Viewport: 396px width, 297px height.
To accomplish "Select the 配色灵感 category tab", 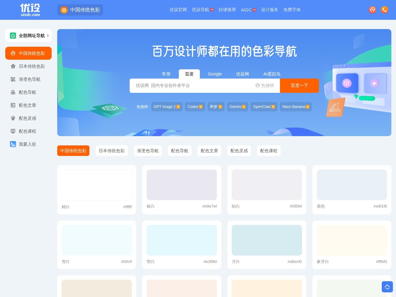I will (239, 151).
